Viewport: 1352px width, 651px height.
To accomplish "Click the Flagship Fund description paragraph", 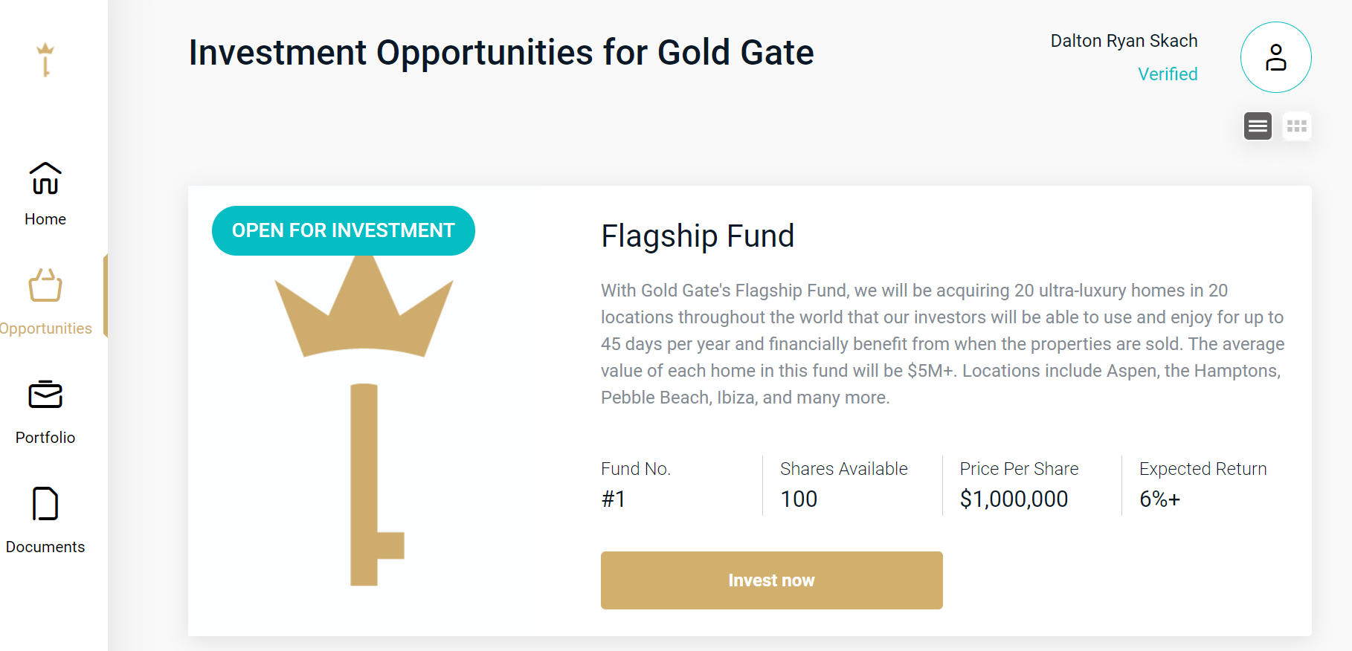I will [942, 343].
